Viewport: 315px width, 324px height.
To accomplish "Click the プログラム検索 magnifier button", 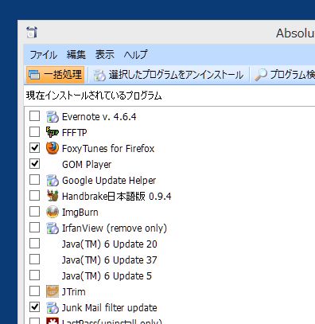I will coord(285,75).
